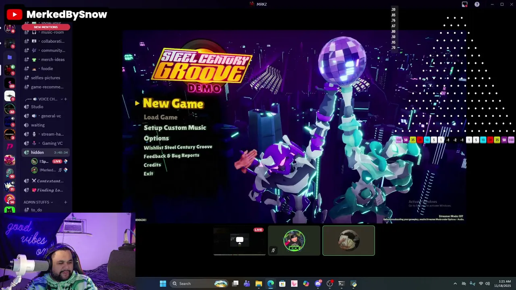View the game Credits
Screen dimensions: 516x290
(x=152, y=165)
